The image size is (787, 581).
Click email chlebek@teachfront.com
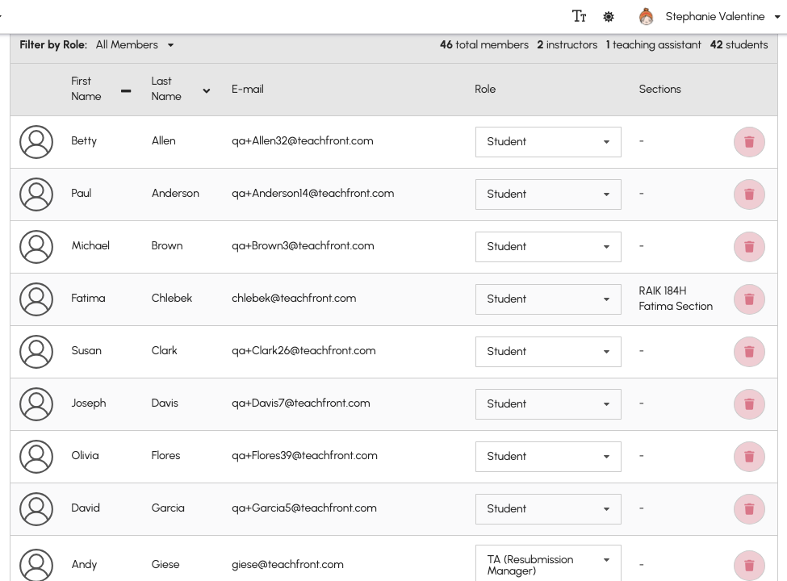(x=294, y=298)
